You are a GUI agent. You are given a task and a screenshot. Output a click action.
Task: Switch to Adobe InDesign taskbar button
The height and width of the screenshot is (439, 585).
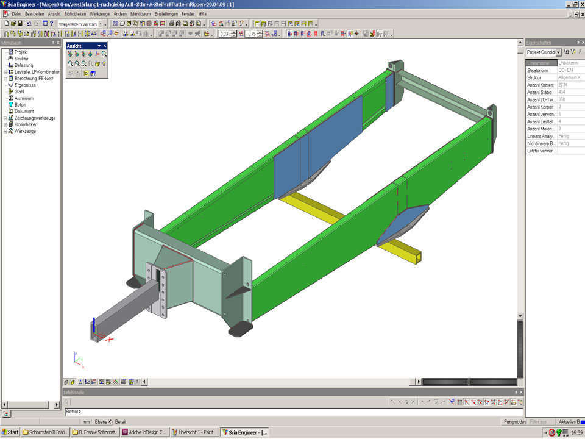tap(144, 432)
